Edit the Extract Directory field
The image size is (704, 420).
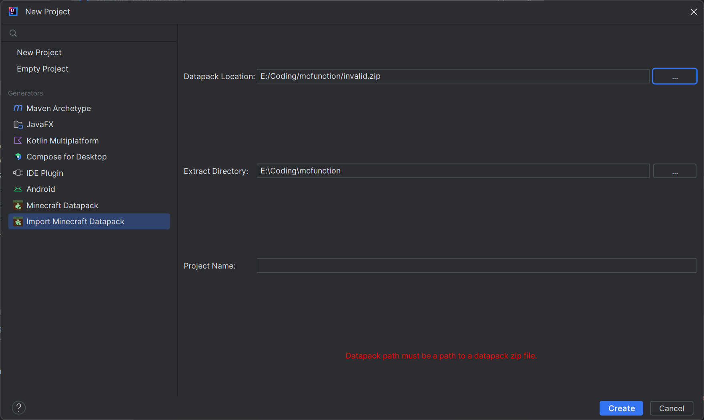[x=453, y=171]
